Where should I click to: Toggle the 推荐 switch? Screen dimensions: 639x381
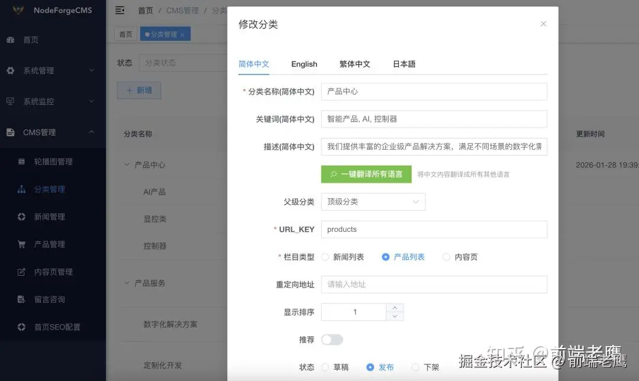[332, 340]
